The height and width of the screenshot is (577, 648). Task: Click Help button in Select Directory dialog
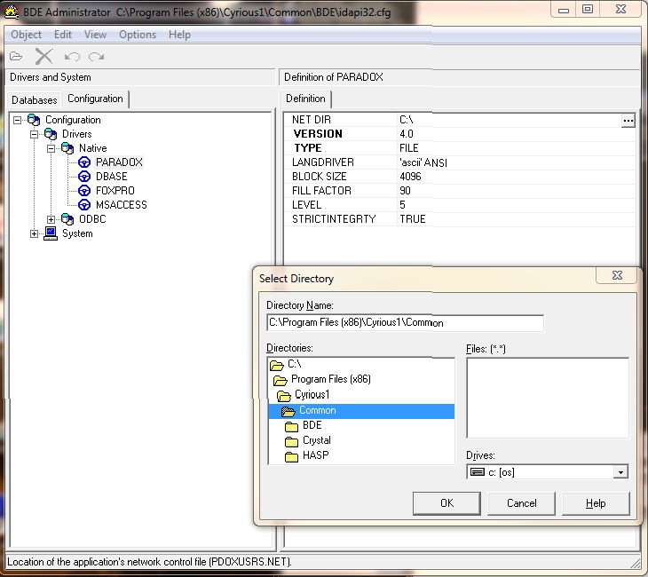(596, 503)
